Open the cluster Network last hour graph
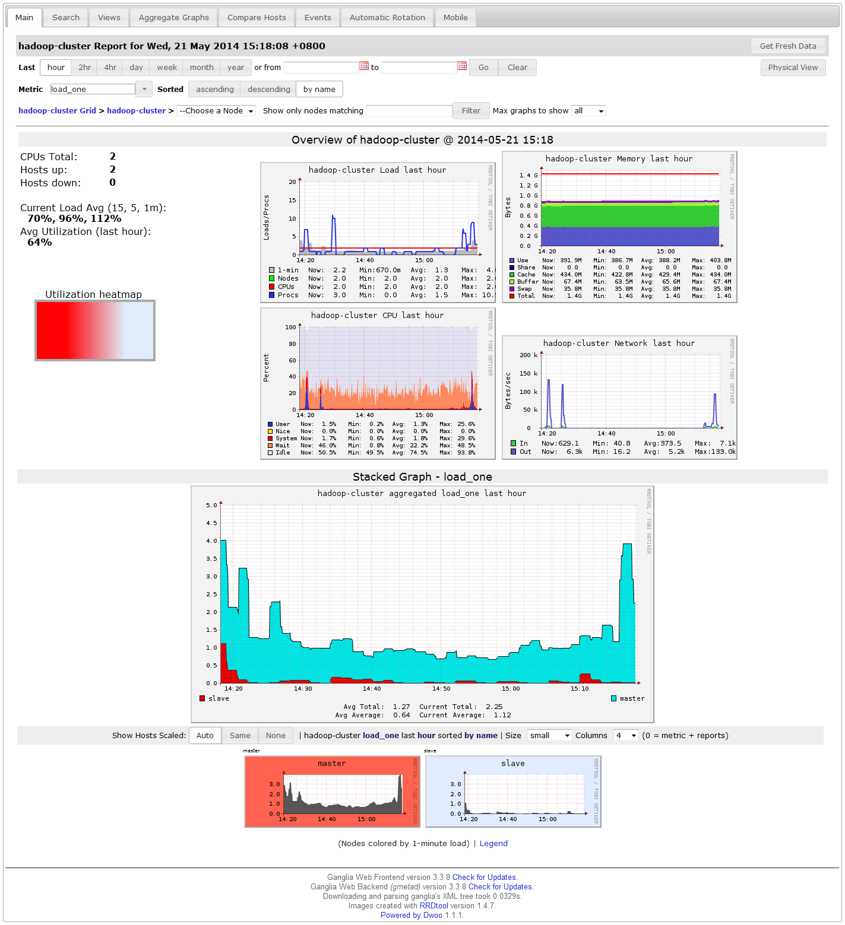This screenshot has height=925, width=845. 619,398
